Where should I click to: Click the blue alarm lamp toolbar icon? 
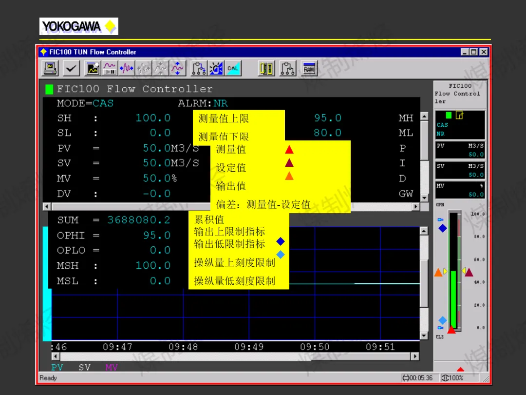pos(216,68)
